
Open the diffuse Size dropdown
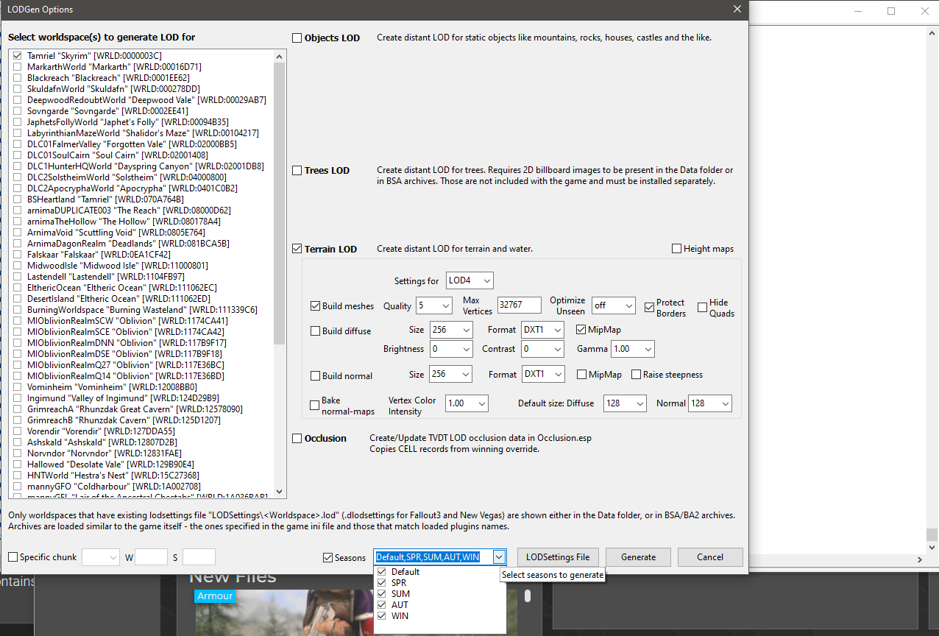click(450, 330)
